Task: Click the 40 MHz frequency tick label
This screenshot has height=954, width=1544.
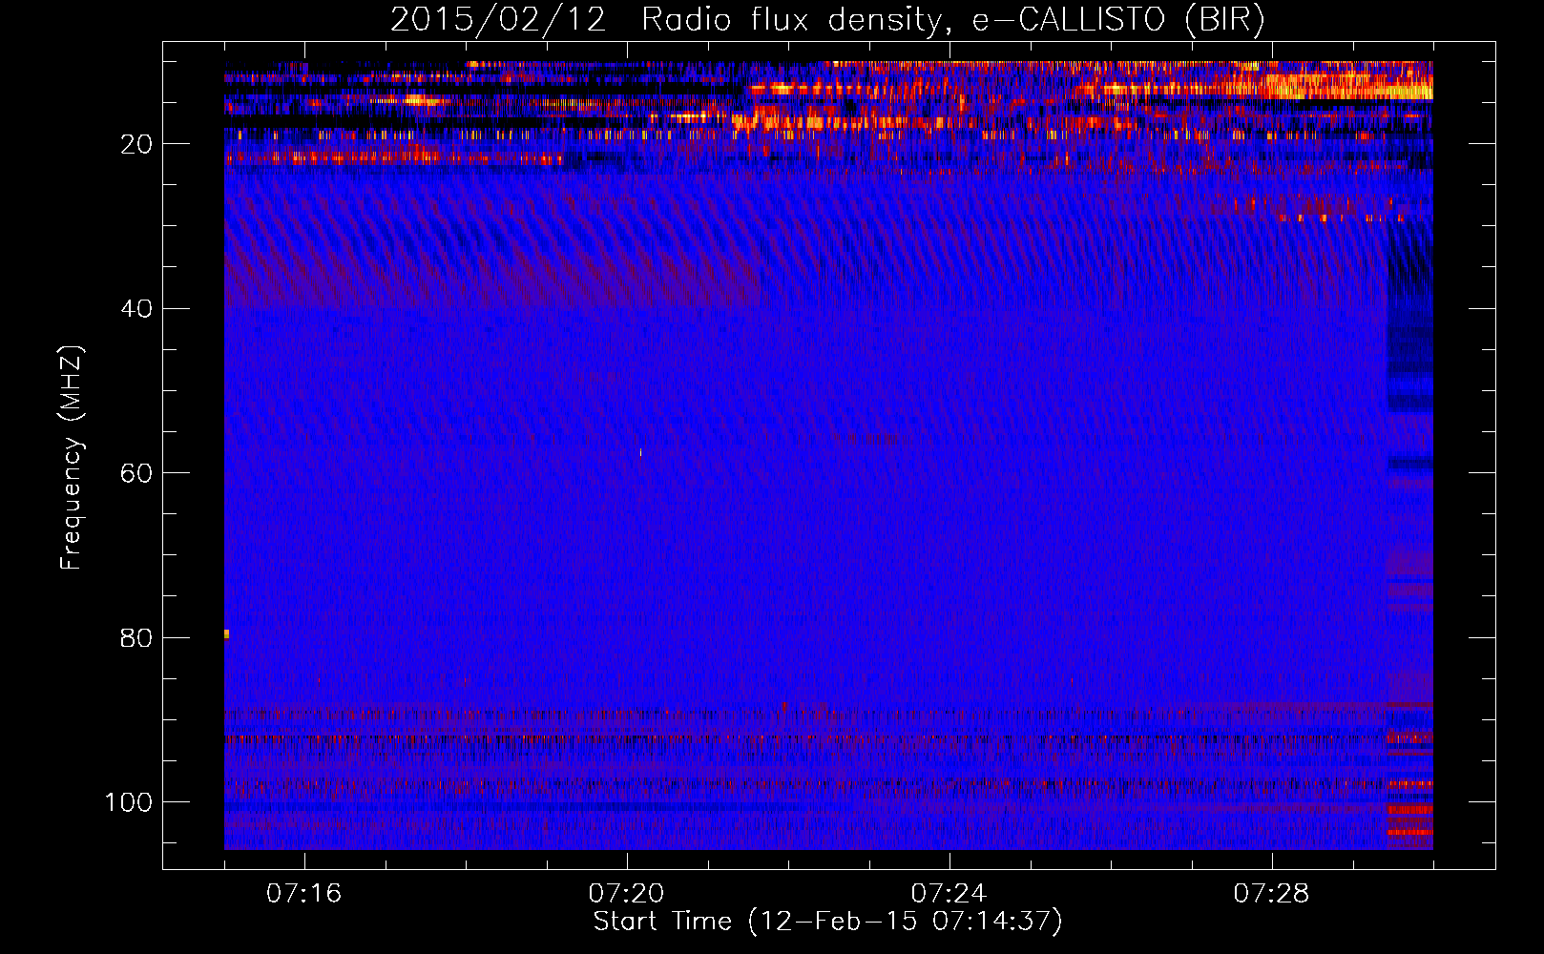Action: [x=136, y=309]
